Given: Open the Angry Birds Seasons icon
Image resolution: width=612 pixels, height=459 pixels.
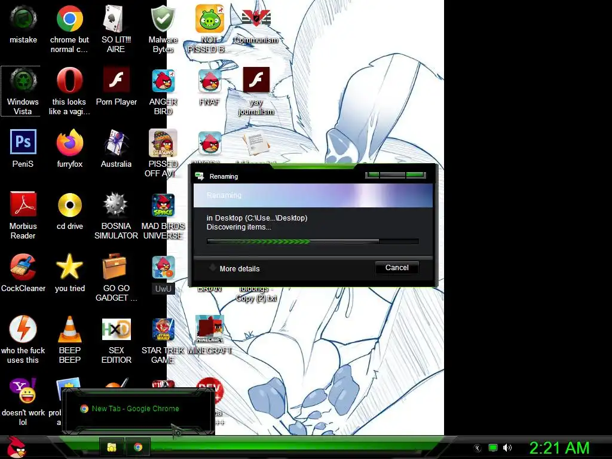Looking at the screenshot, I should pos(163,143).
